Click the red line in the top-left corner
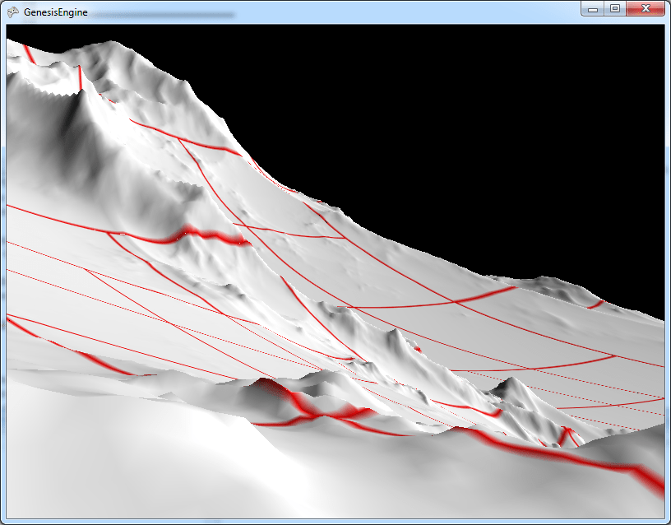Image resolution: width=671 pixels, height=525 pixels. pos(29,54)
